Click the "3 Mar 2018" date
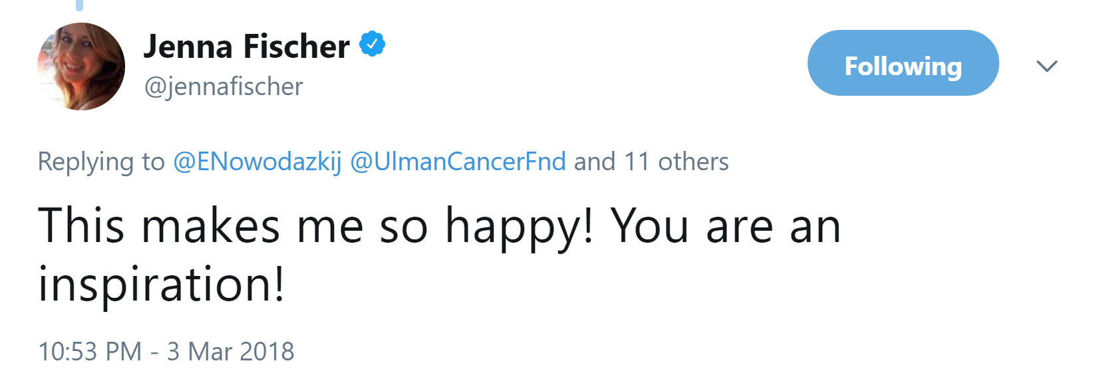This screenshot has height=385, width=1111. click(230, 351)
